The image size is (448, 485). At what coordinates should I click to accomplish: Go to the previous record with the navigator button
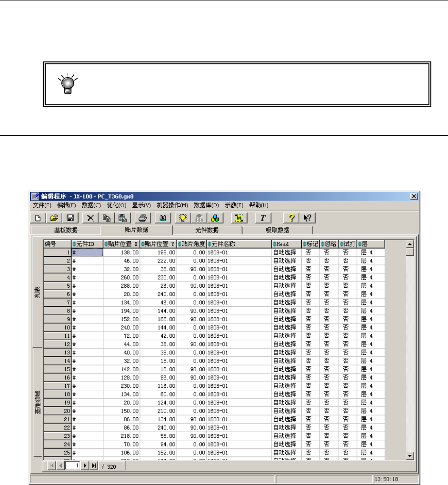[x=60, y=465]
